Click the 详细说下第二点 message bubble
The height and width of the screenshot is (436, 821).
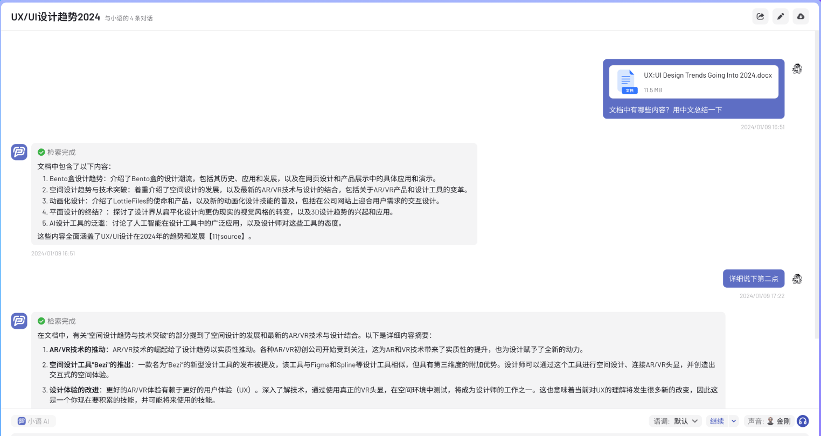(x=753, y=279)
